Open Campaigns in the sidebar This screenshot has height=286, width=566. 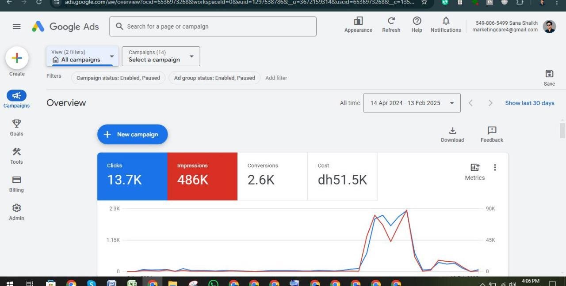tap(16, 99)
